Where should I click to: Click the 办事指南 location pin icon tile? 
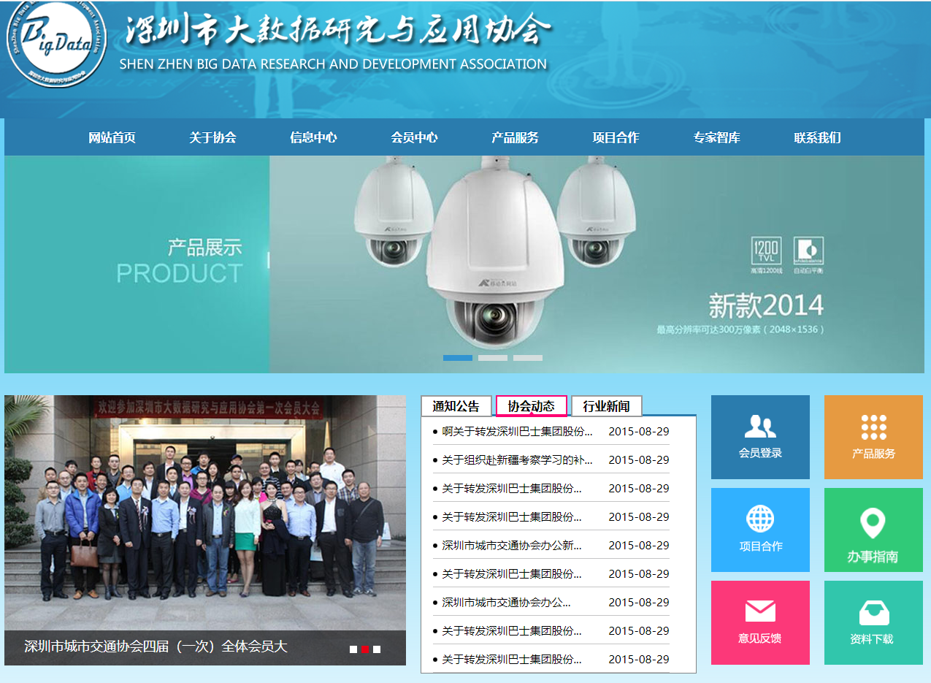[873, 530]
